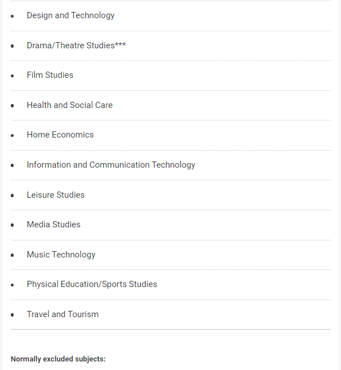341x370 pixels.
Task: Click the bullet beside Home Economics
Action: coord(13,135)
